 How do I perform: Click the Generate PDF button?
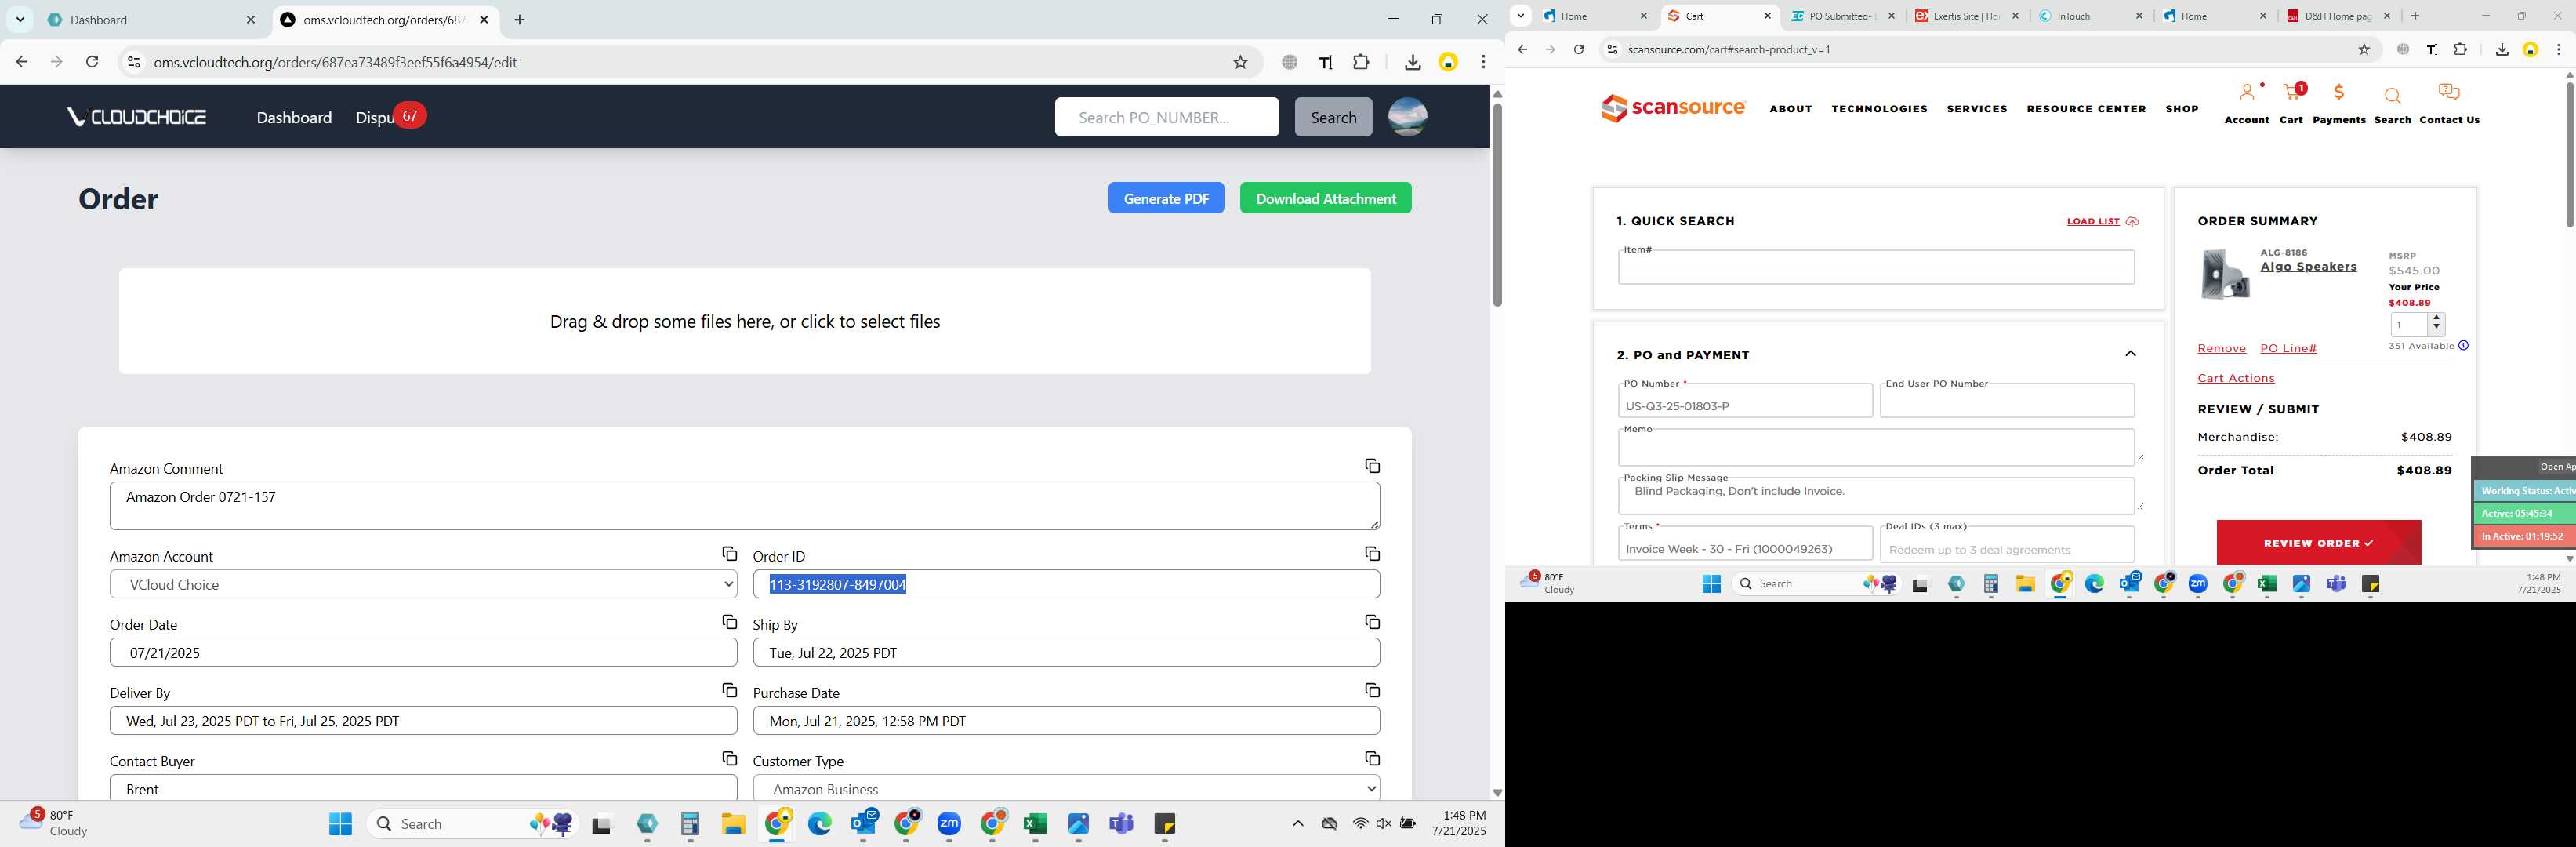1166,198
